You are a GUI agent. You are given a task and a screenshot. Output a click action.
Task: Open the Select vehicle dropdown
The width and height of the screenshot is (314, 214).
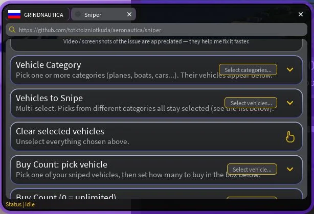click(x=252, y=169)
